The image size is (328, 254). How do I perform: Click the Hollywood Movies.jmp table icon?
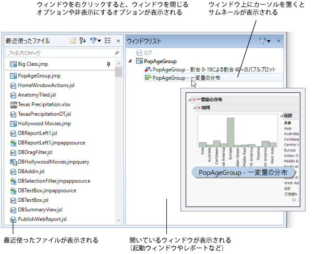pos(13,124)
